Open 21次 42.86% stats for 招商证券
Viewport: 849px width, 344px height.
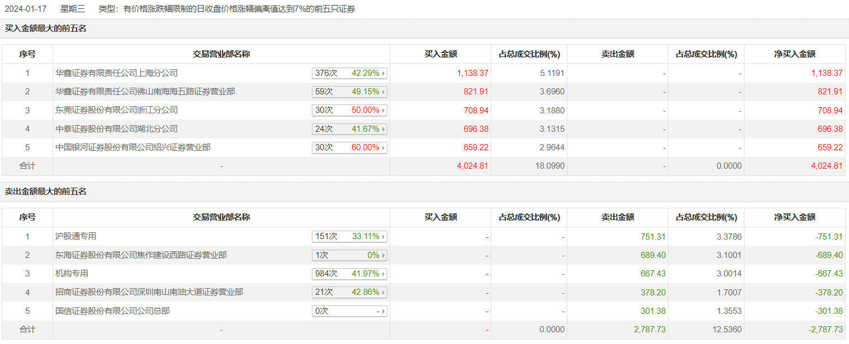point(349,293)
